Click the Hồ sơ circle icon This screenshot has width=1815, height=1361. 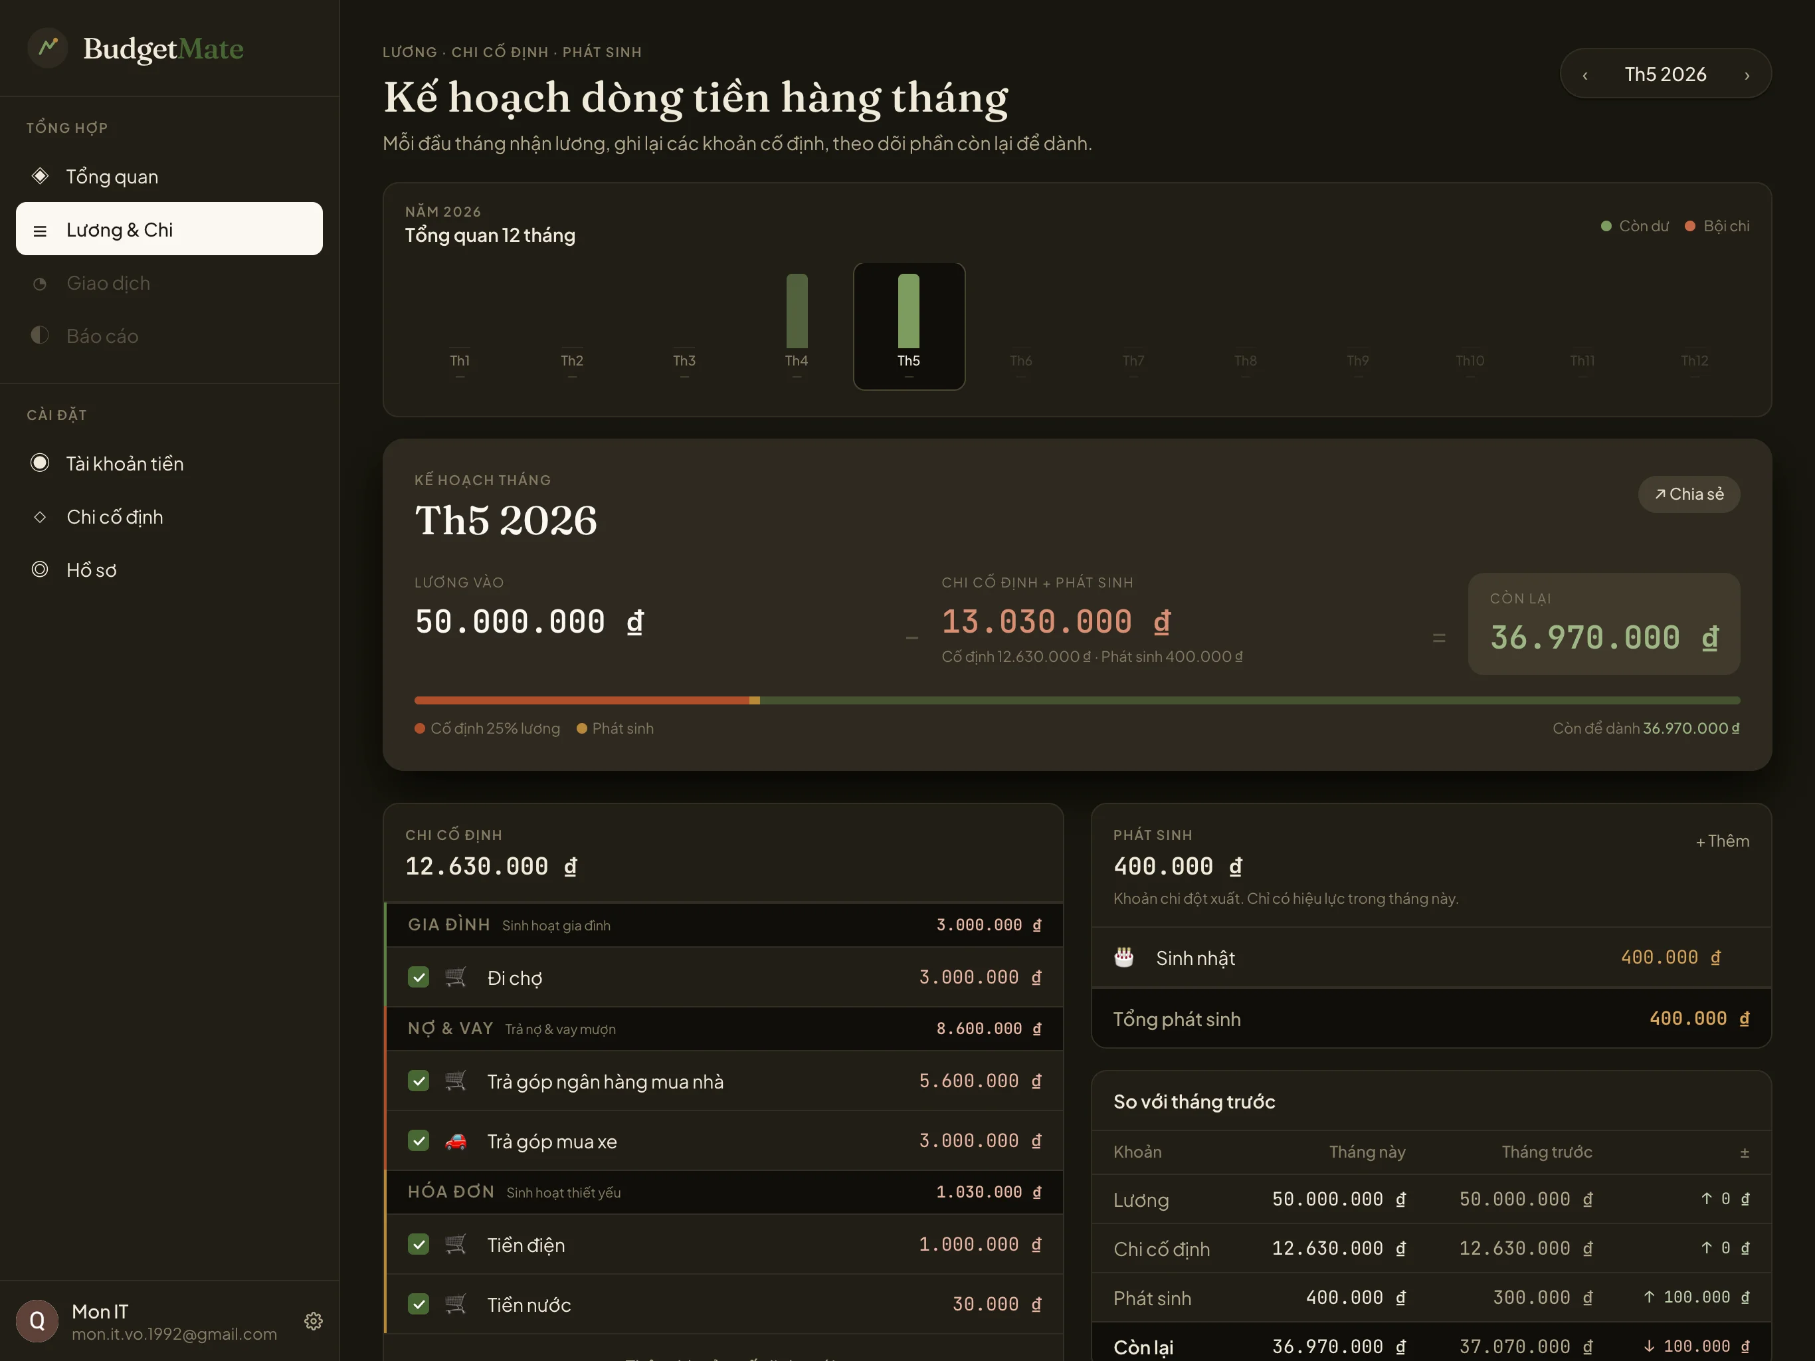(x=39, y=570)
